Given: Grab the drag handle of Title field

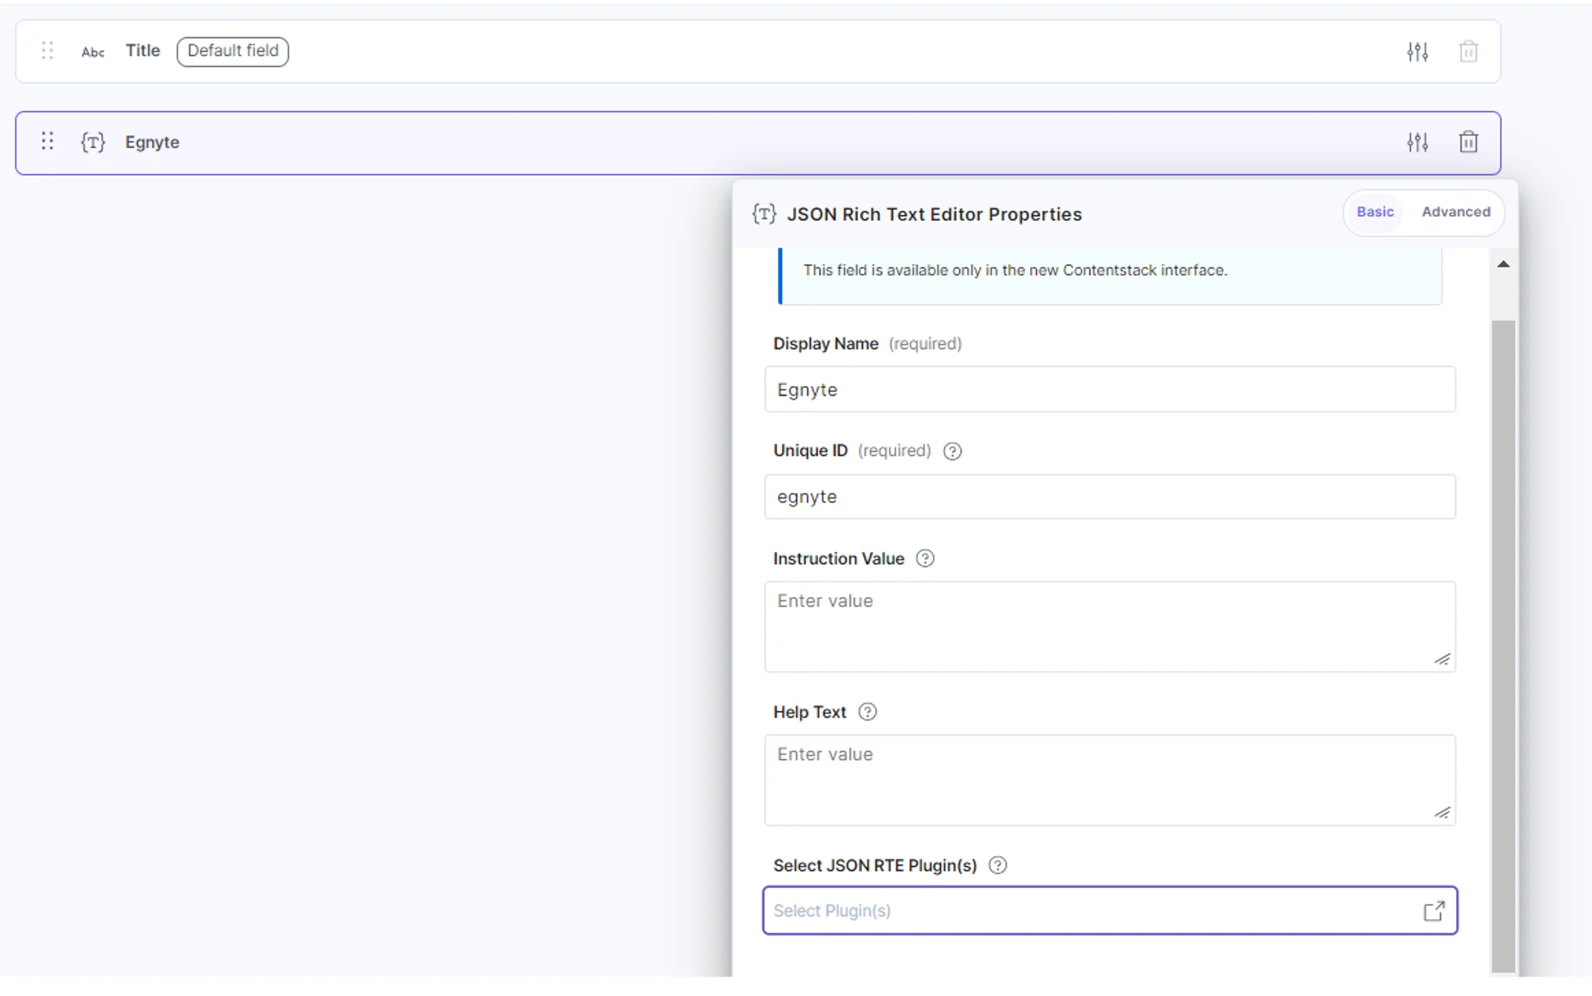Looking at the screenshot, I should pos(47,51).
